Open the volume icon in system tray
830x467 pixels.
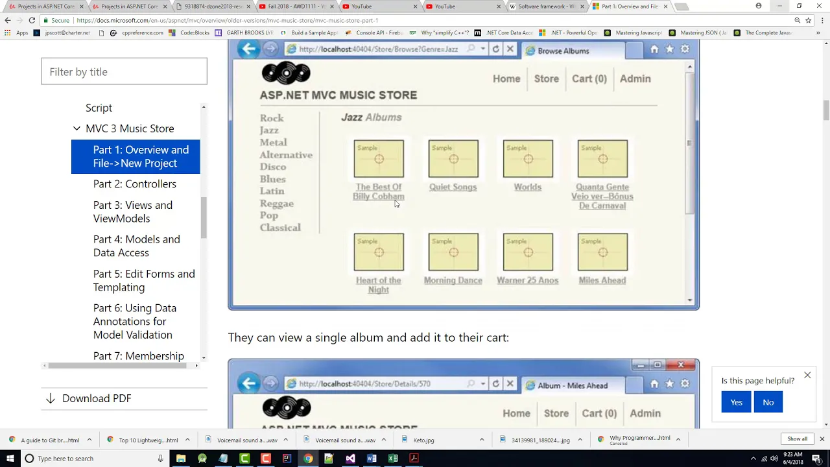(774, 459)
